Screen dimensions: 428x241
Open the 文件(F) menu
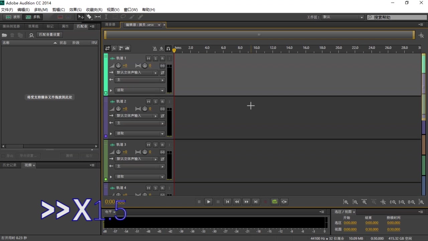(x=7, y=10)
